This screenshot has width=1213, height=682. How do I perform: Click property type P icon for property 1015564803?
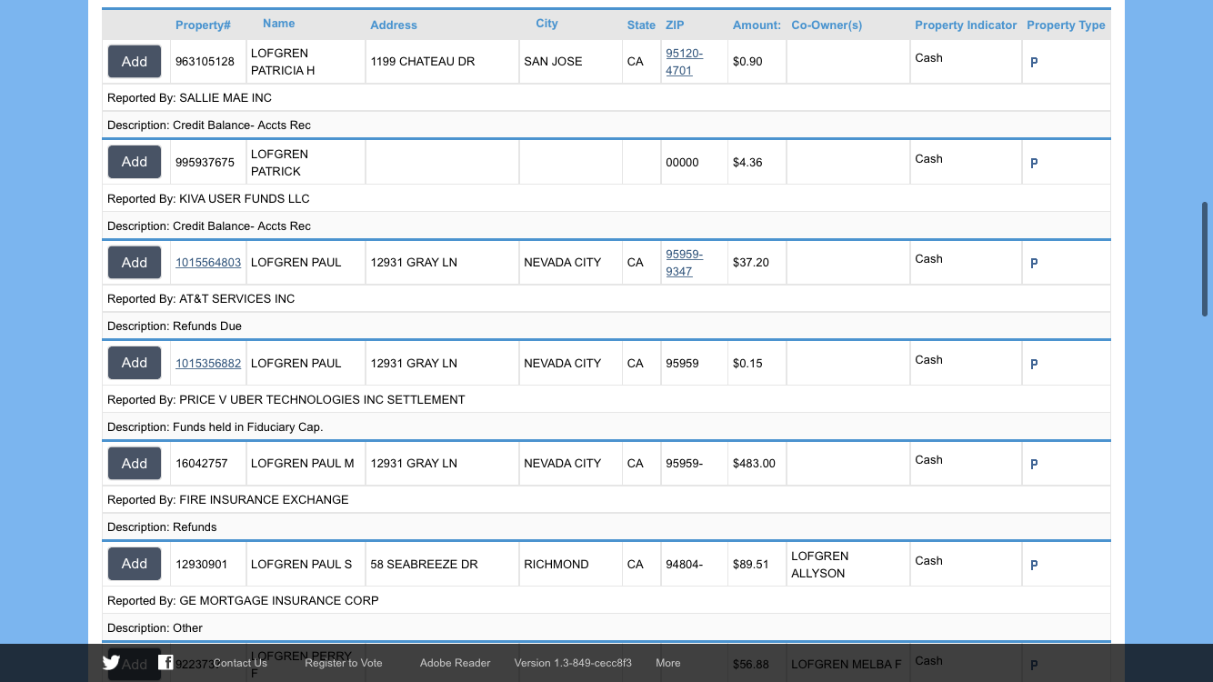pyautogui.click(x=1034, y=264)
